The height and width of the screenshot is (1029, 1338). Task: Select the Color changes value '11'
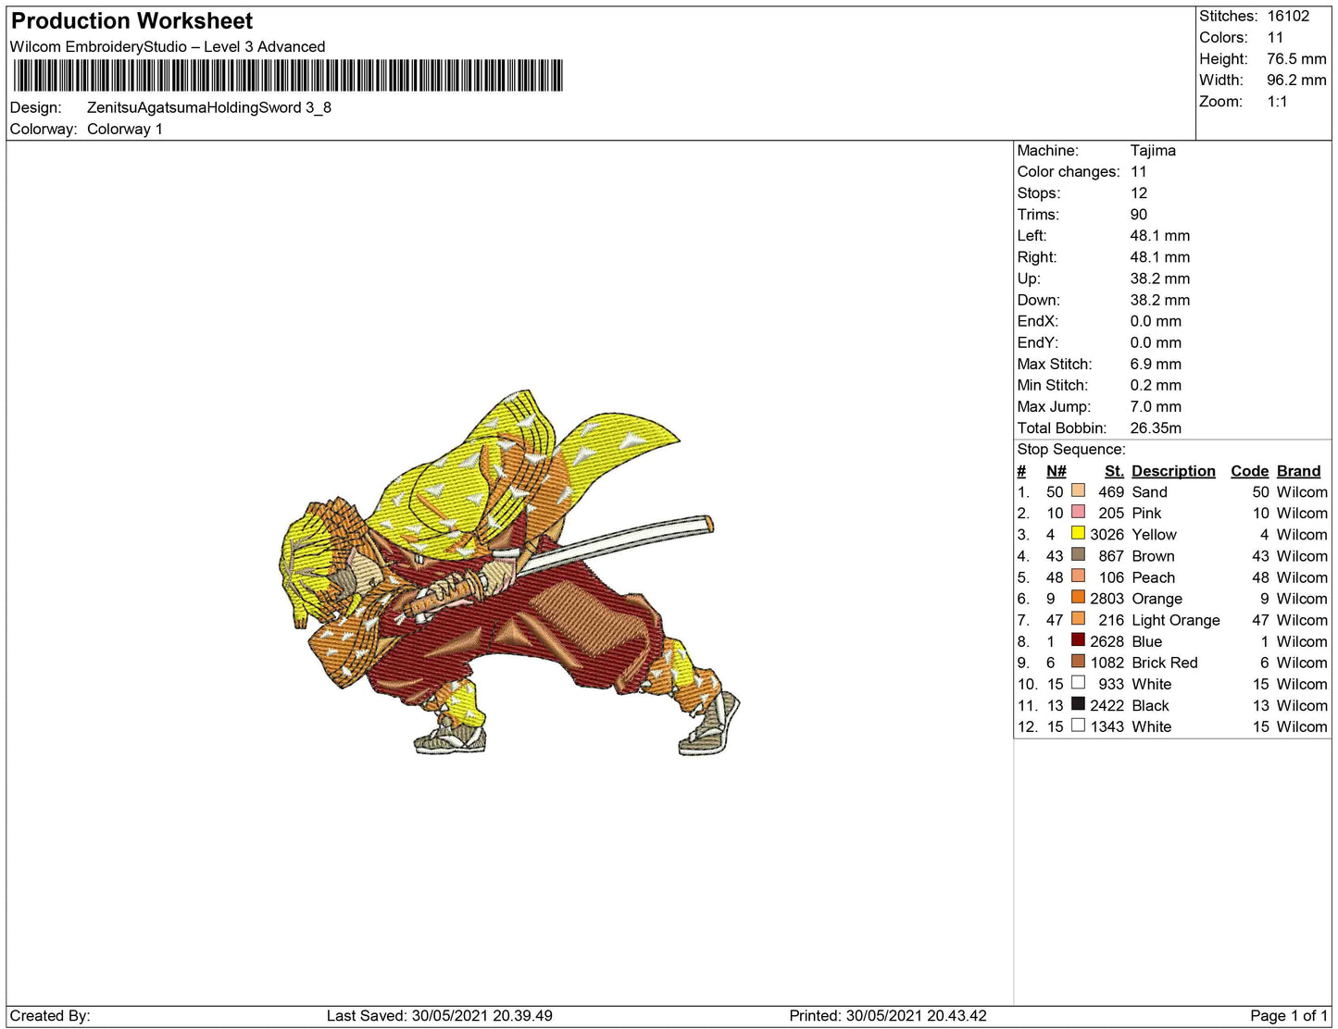tap(1139, 171)
